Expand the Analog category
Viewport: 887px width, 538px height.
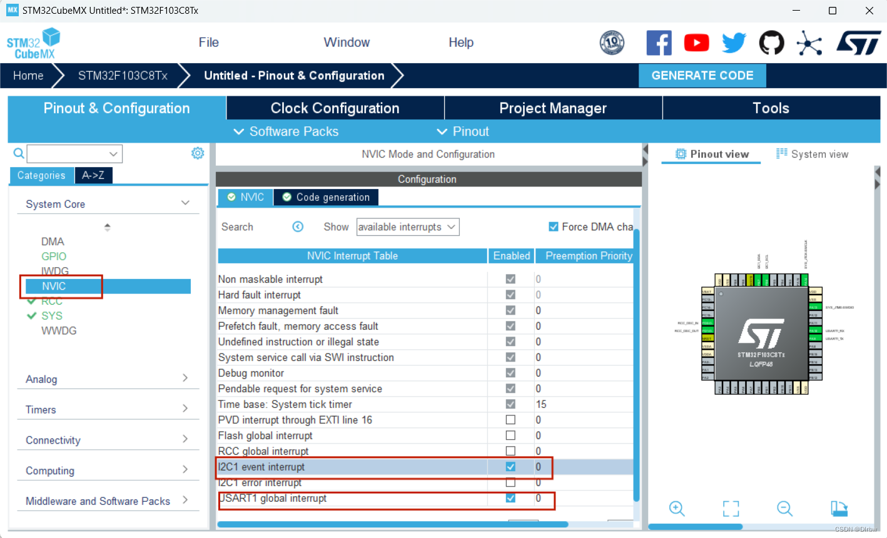tap(108, 378)
